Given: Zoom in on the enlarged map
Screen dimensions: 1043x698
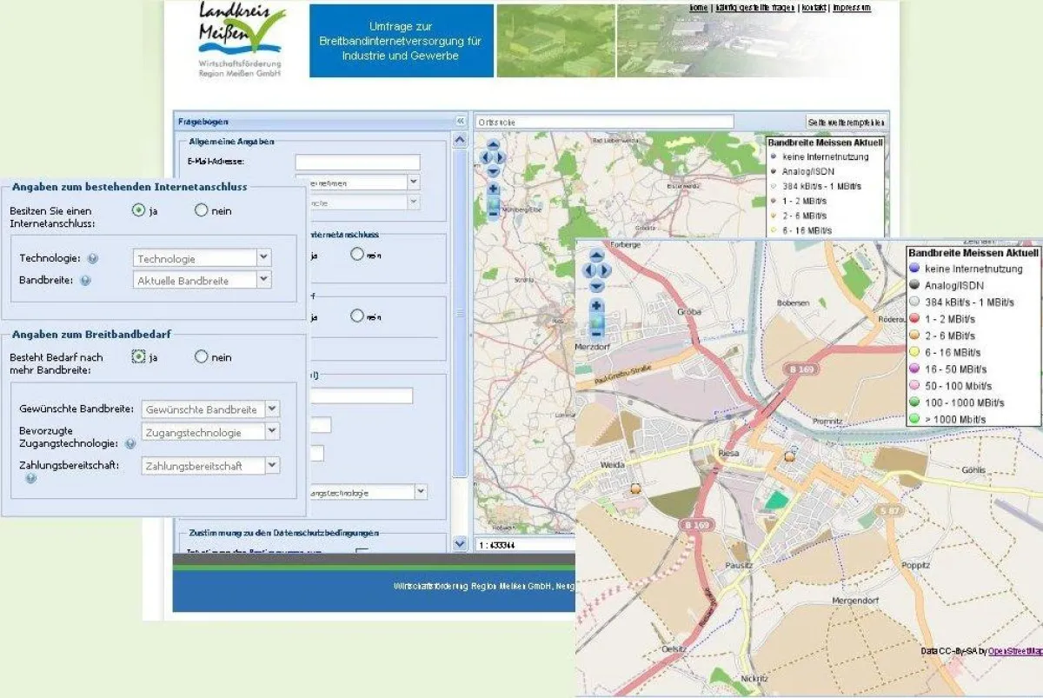Looking at the screenshot, I should (596, 306).
